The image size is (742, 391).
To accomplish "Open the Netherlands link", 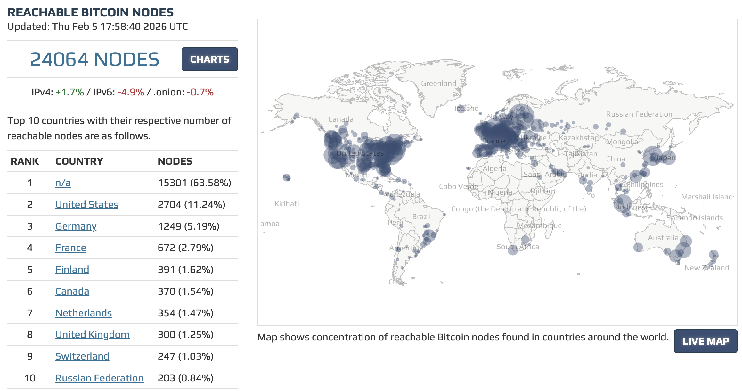I will (x=84, y=313).
